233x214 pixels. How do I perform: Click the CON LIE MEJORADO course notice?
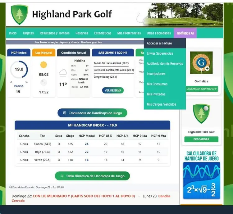(84, 196)
